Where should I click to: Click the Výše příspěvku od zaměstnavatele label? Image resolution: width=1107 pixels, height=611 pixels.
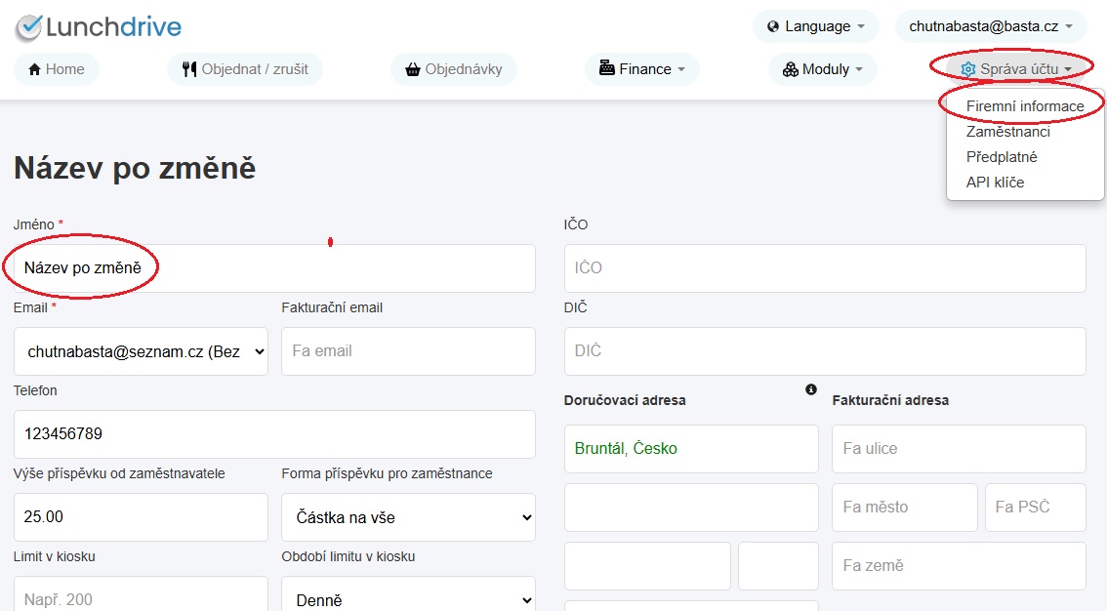click(x=119, y=473)
